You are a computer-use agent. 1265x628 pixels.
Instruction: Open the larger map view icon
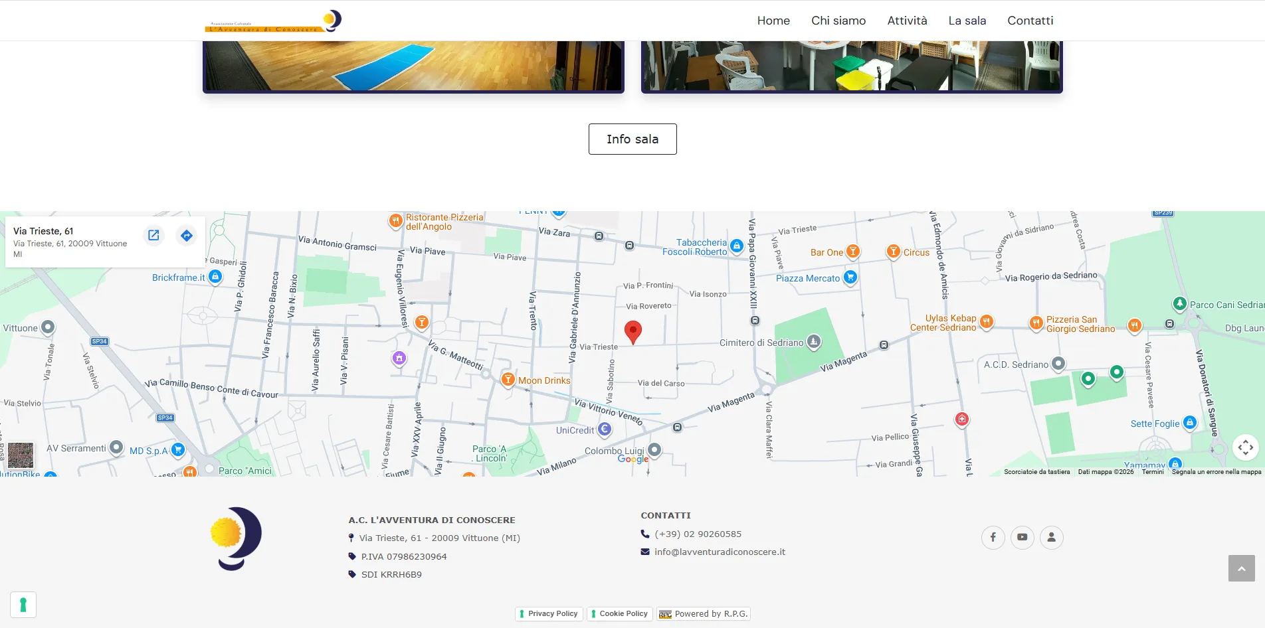(153, 235)
